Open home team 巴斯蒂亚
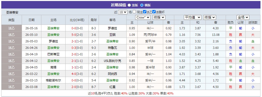Viewport: 262px width, 97px height. tap(53, 54)
